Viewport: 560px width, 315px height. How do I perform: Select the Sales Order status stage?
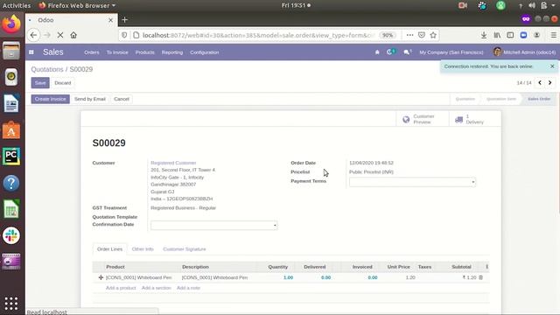point(539,99)
